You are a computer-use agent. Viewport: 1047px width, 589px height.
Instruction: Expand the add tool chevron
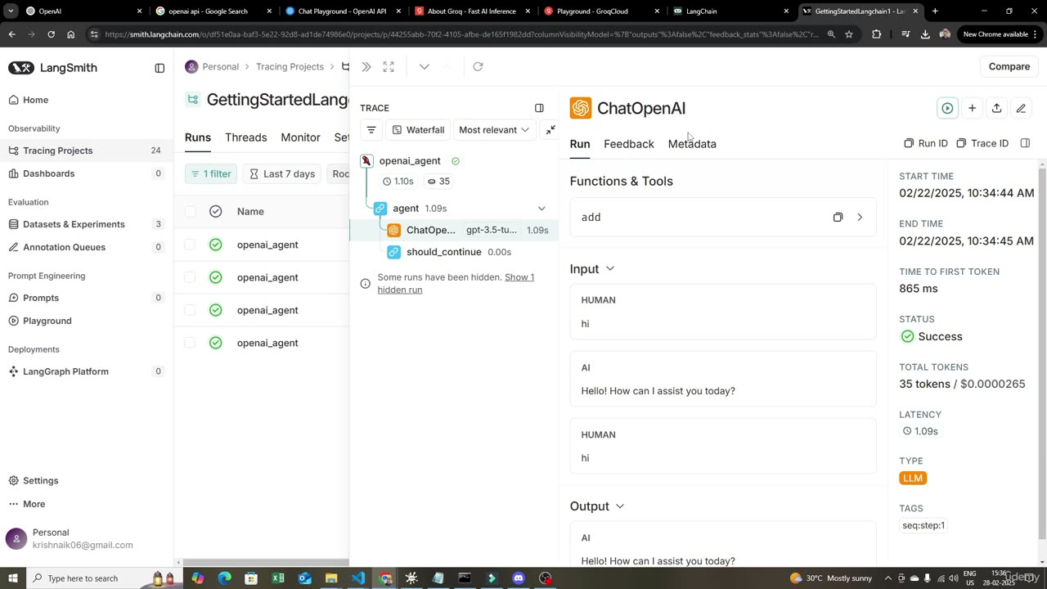coord(860,218)
